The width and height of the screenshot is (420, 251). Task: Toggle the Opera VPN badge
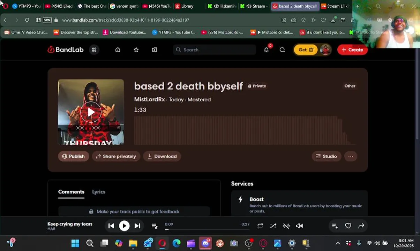47,20
